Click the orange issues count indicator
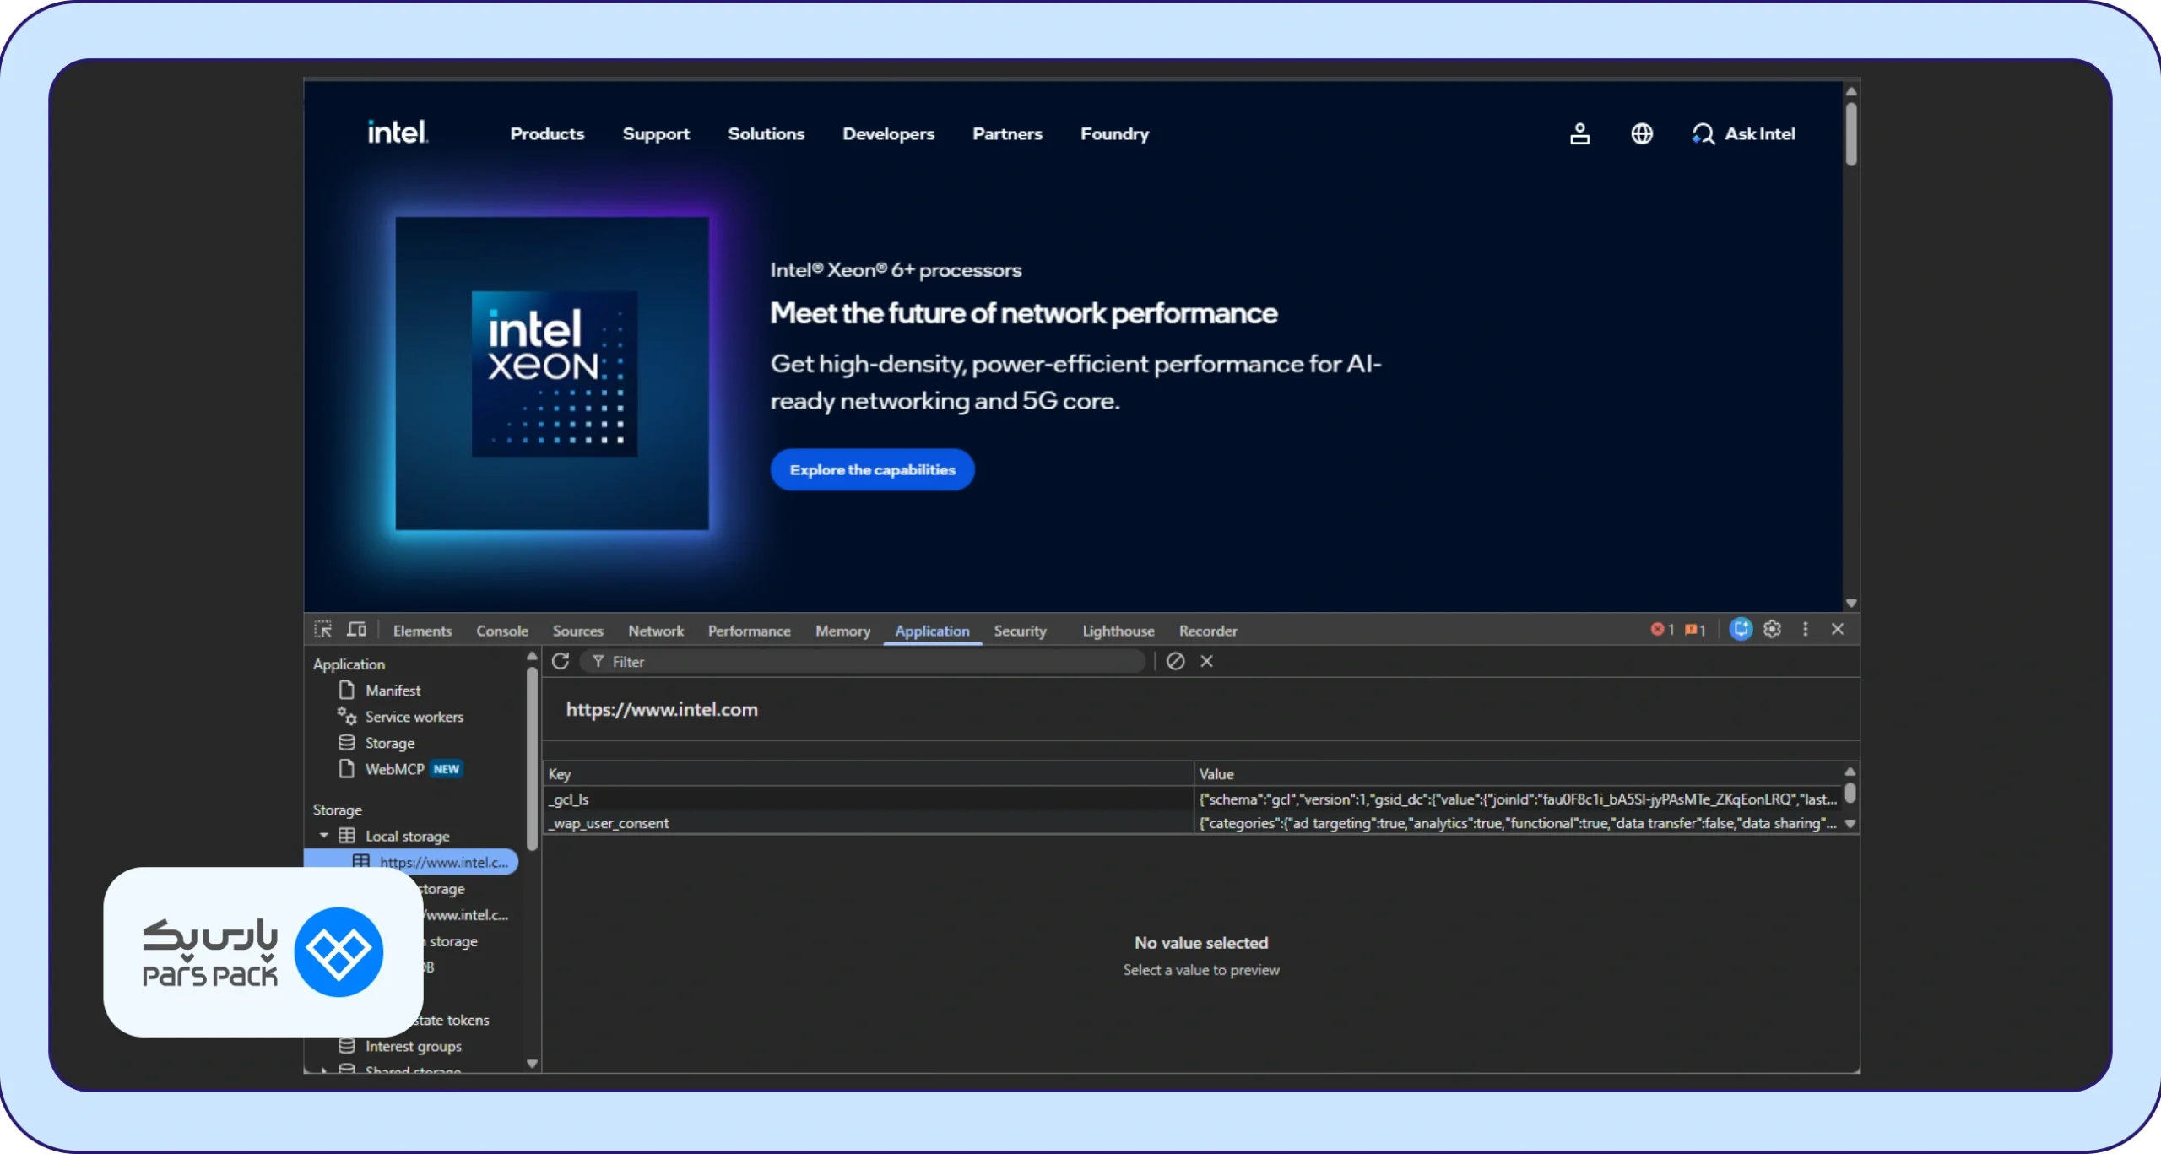2161x1154 pixels. (1695, 630)
